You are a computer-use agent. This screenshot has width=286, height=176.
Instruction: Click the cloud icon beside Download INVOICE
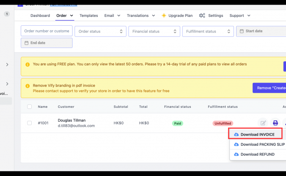point(236,135)
